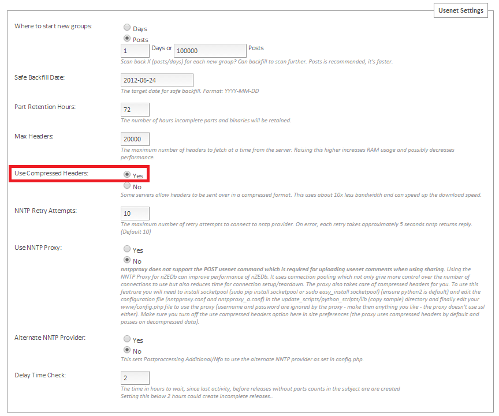
Task: Select the Days radio for new groups
Action: tap(127, 28)
